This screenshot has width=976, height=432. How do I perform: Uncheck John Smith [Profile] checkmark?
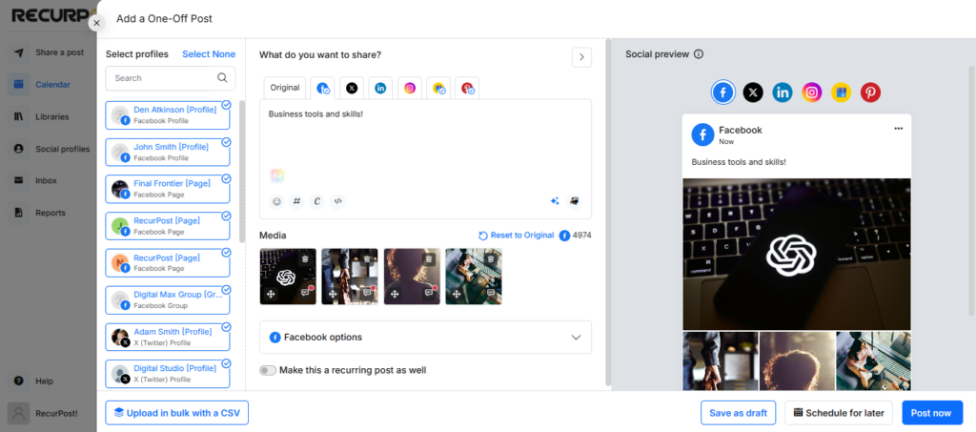[x=227, y=142]
